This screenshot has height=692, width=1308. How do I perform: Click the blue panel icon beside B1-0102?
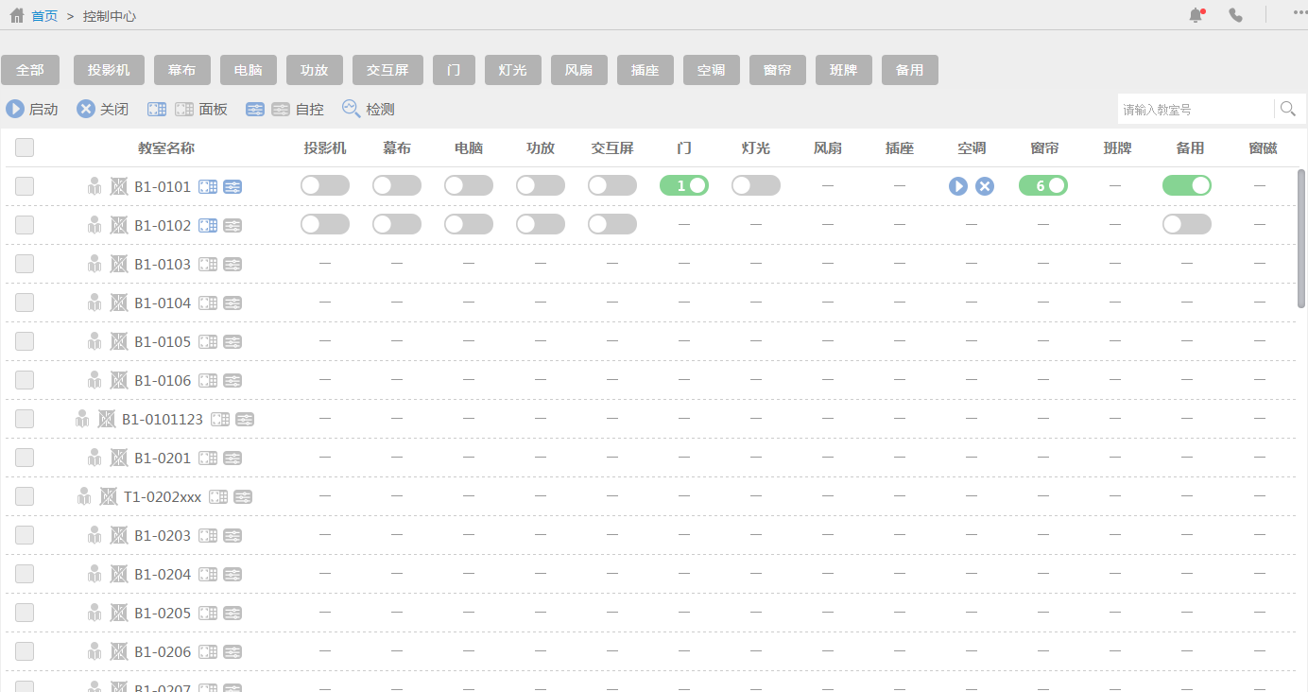[x=208, y=226]
